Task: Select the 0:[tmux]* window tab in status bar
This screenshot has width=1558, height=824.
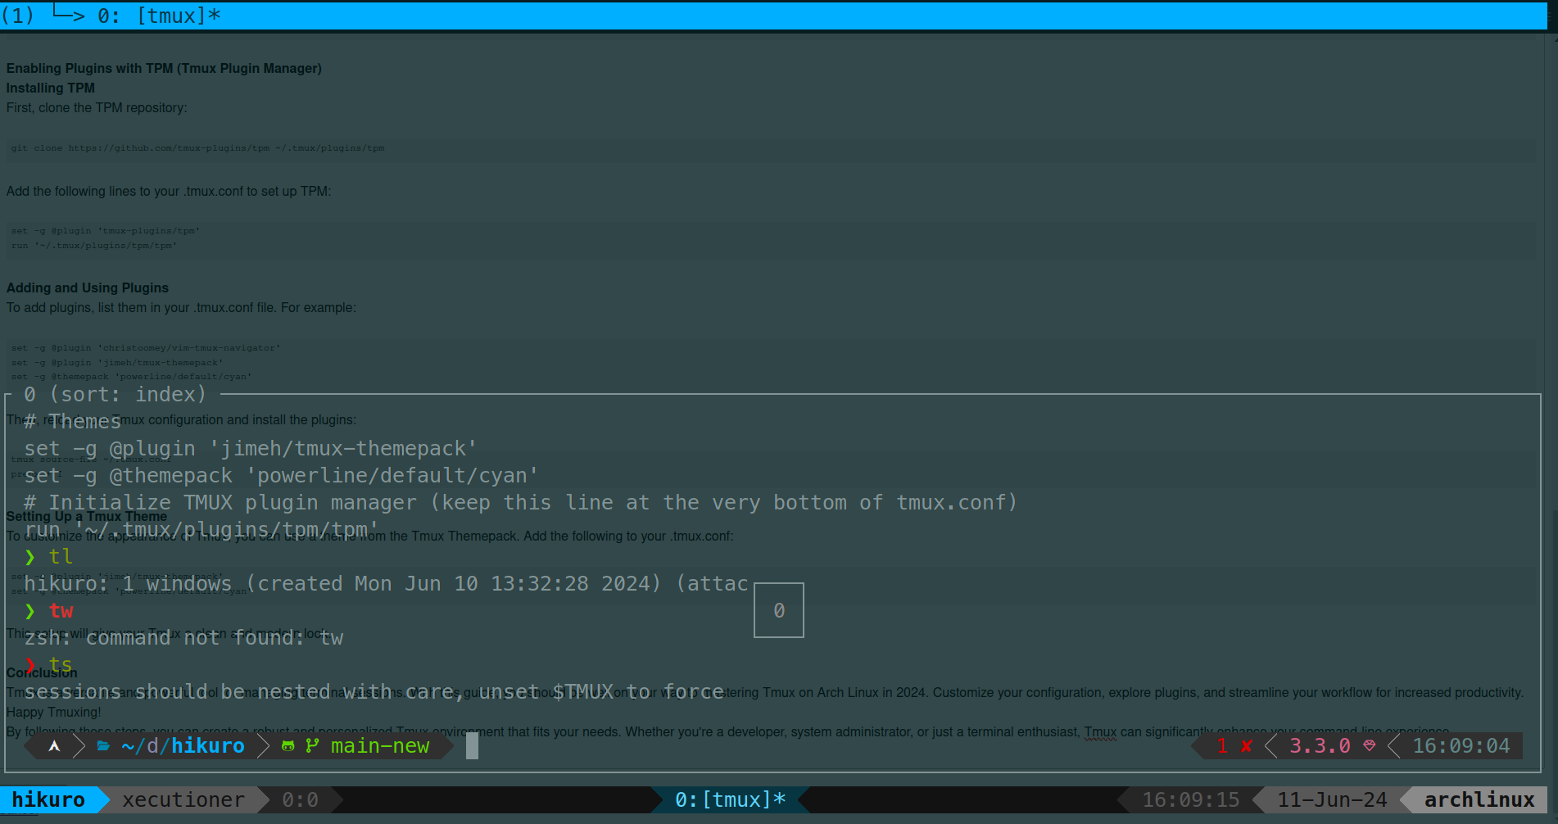Action: tap(730, 800)
